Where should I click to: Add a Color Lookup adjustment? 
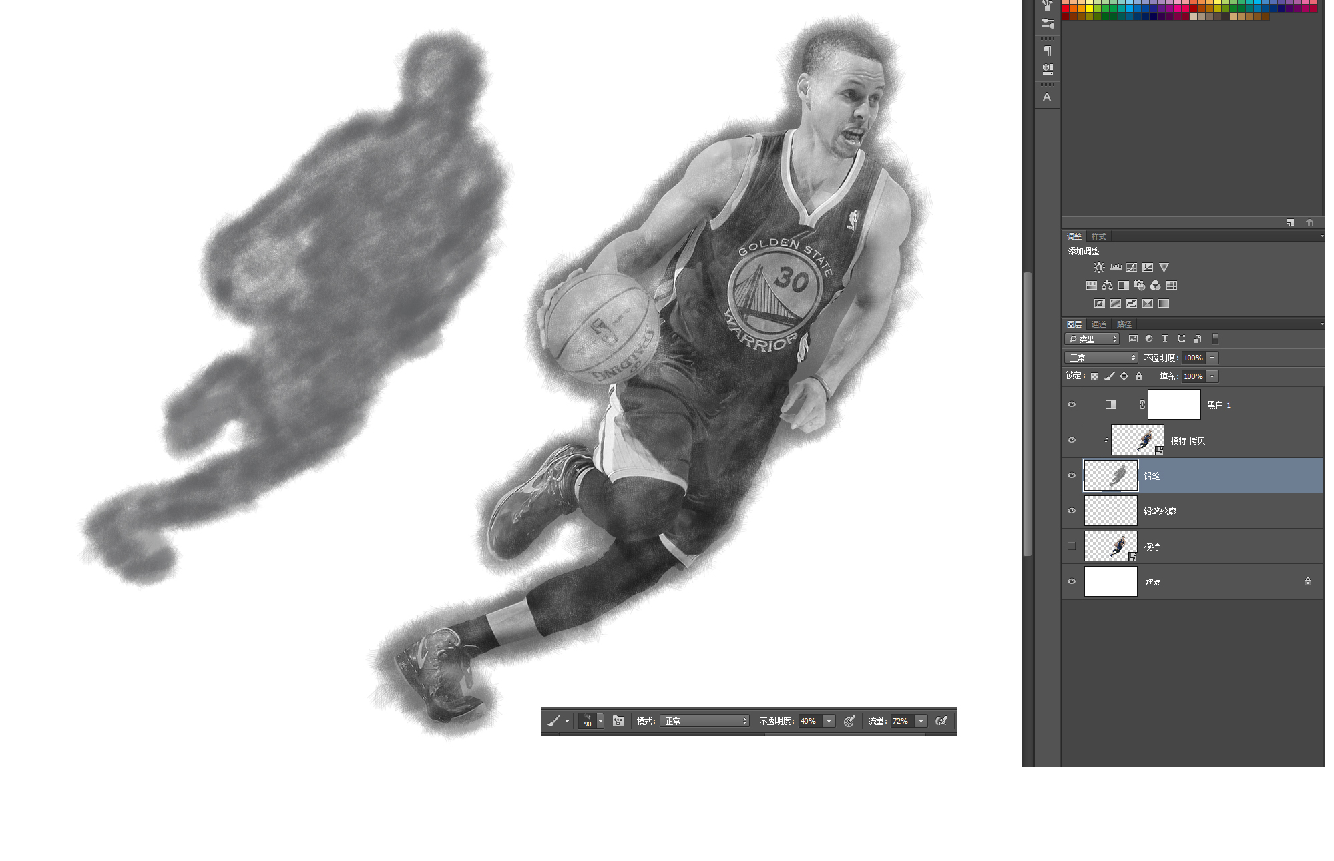coord(1172,286)
